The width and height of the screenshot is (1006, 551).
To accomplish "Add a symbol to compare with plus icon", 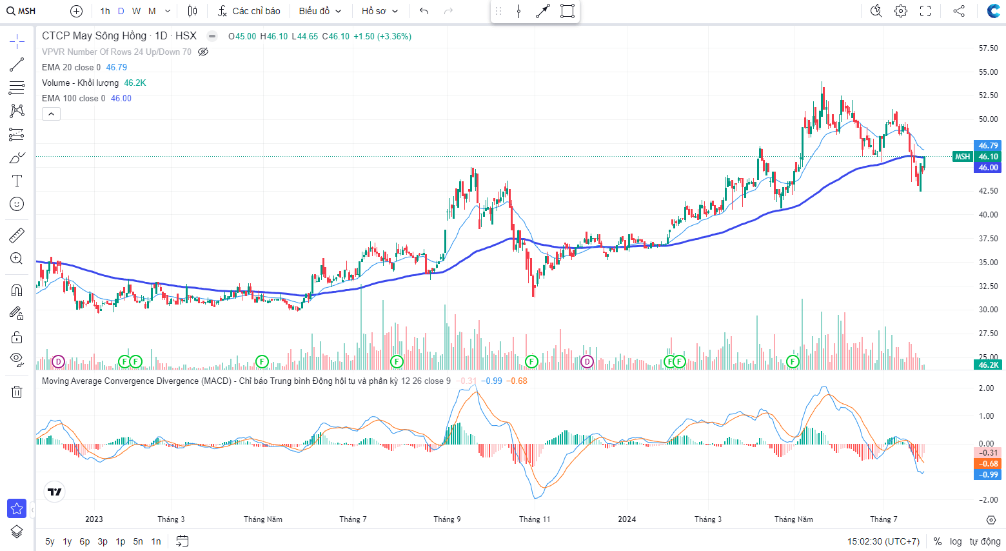I will pyautogui.click(x=76, y=11).
